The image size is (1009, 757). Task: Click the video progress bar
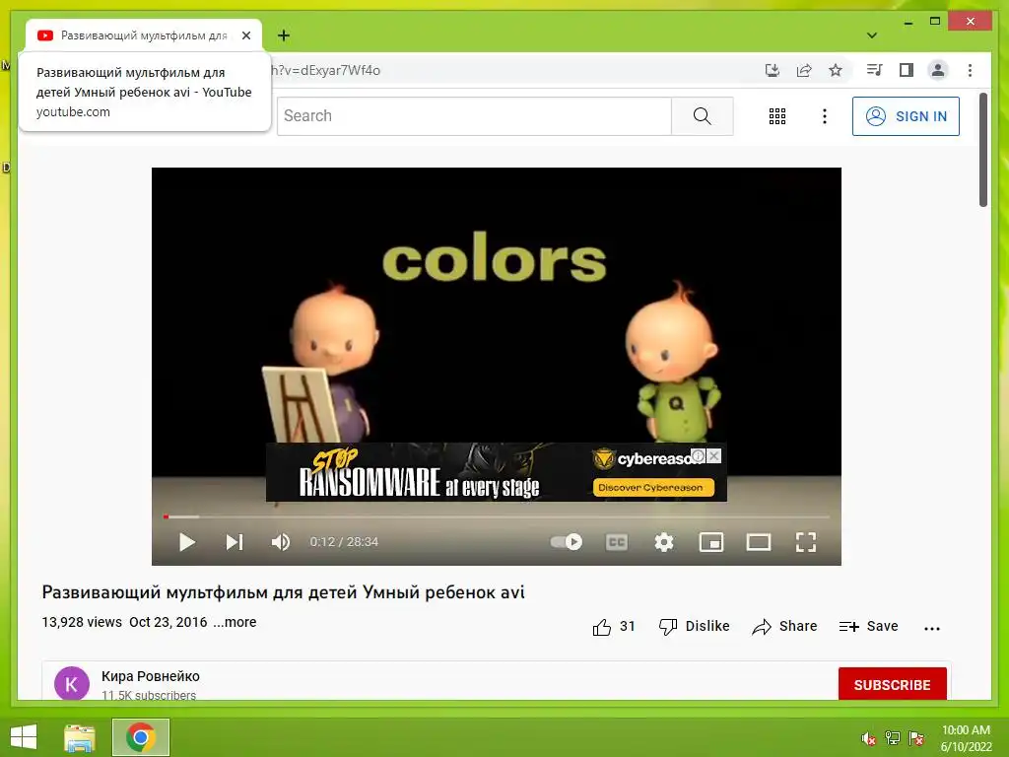pyautogui.click(x=497, y=516)
